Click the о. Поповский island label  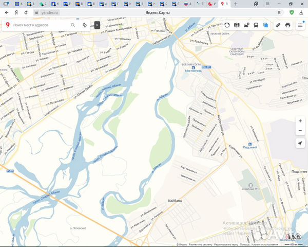[x=78, y=228]
